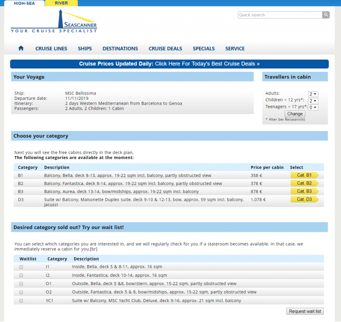Click the D3 Maisonette Duplex suite description

point(144,202)
